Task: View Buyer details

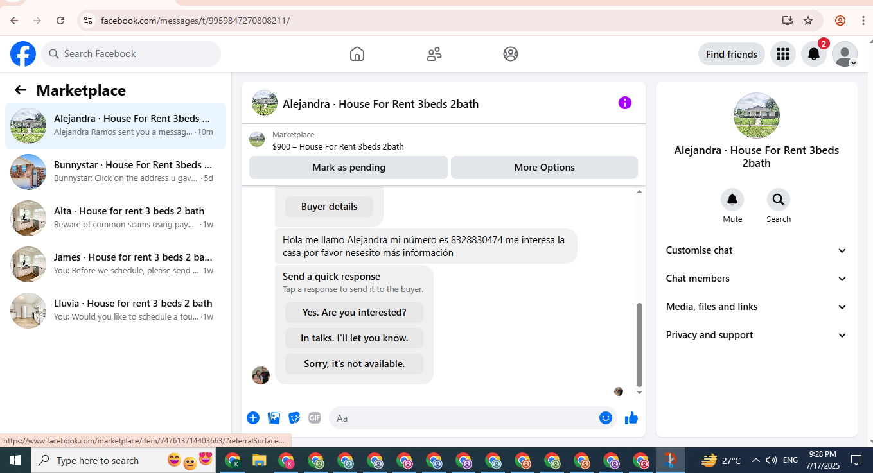Action: pos(329,207)
